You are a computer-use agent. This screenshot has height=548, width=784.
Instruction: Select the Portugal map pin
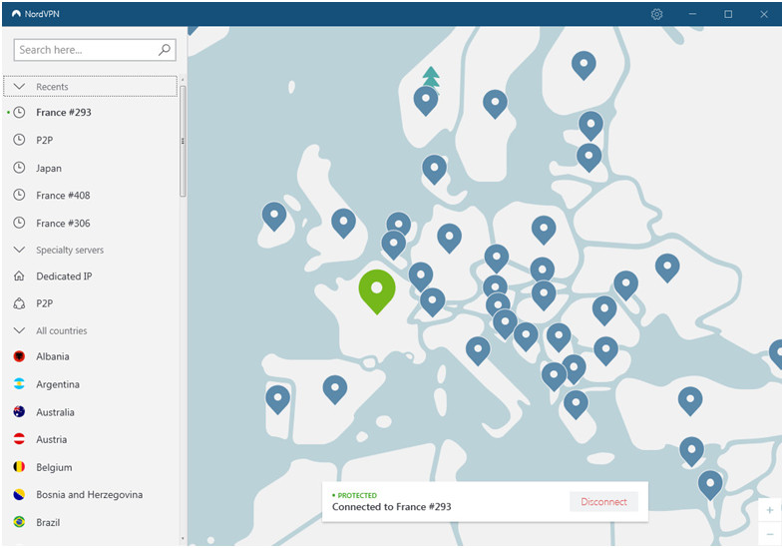point(277,399)
